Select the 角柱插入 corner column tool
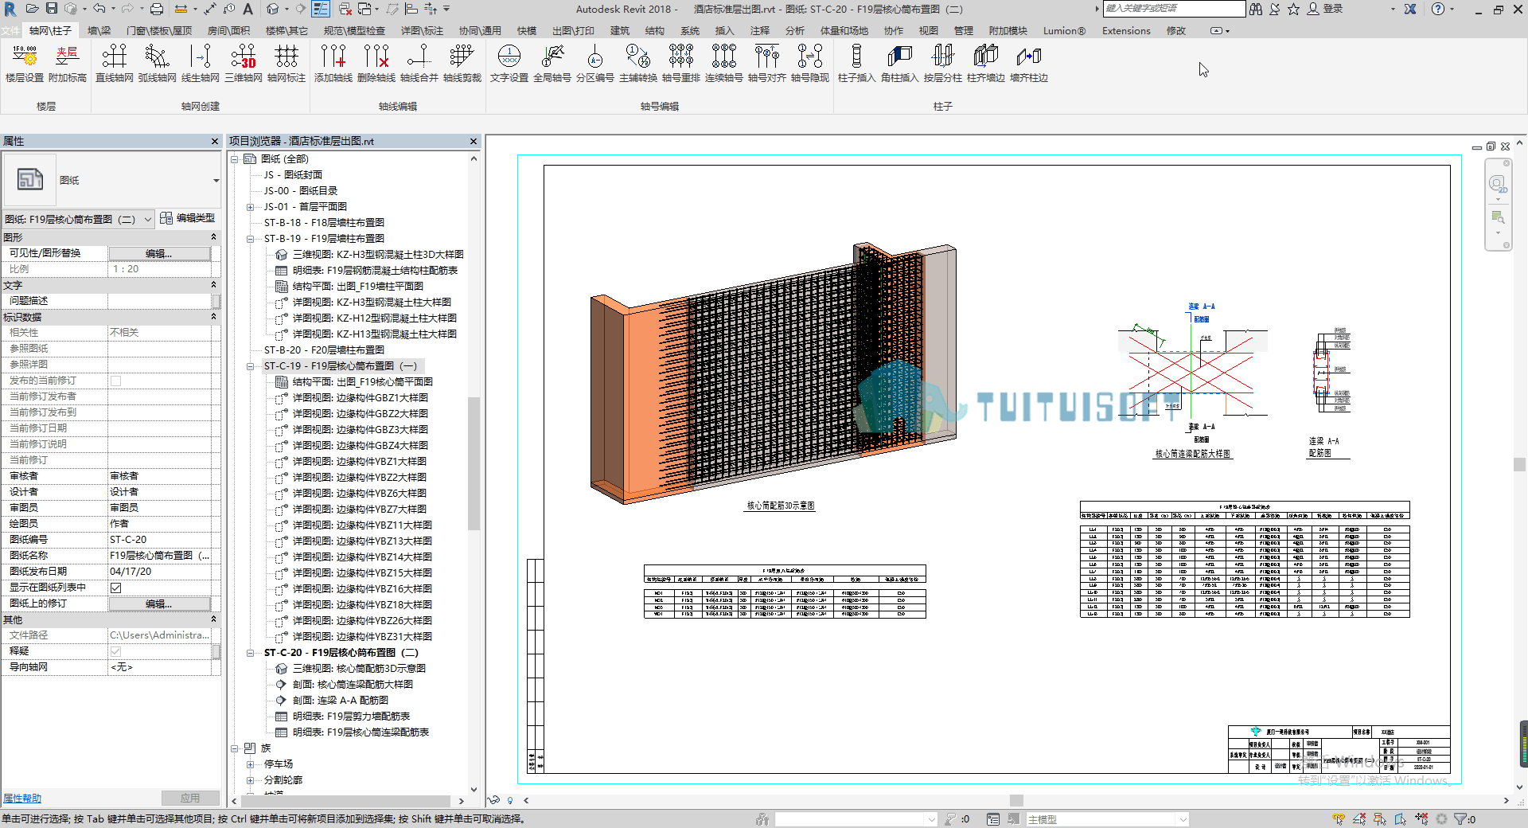This screenshot has width=1528, height=828. [899, 64]
